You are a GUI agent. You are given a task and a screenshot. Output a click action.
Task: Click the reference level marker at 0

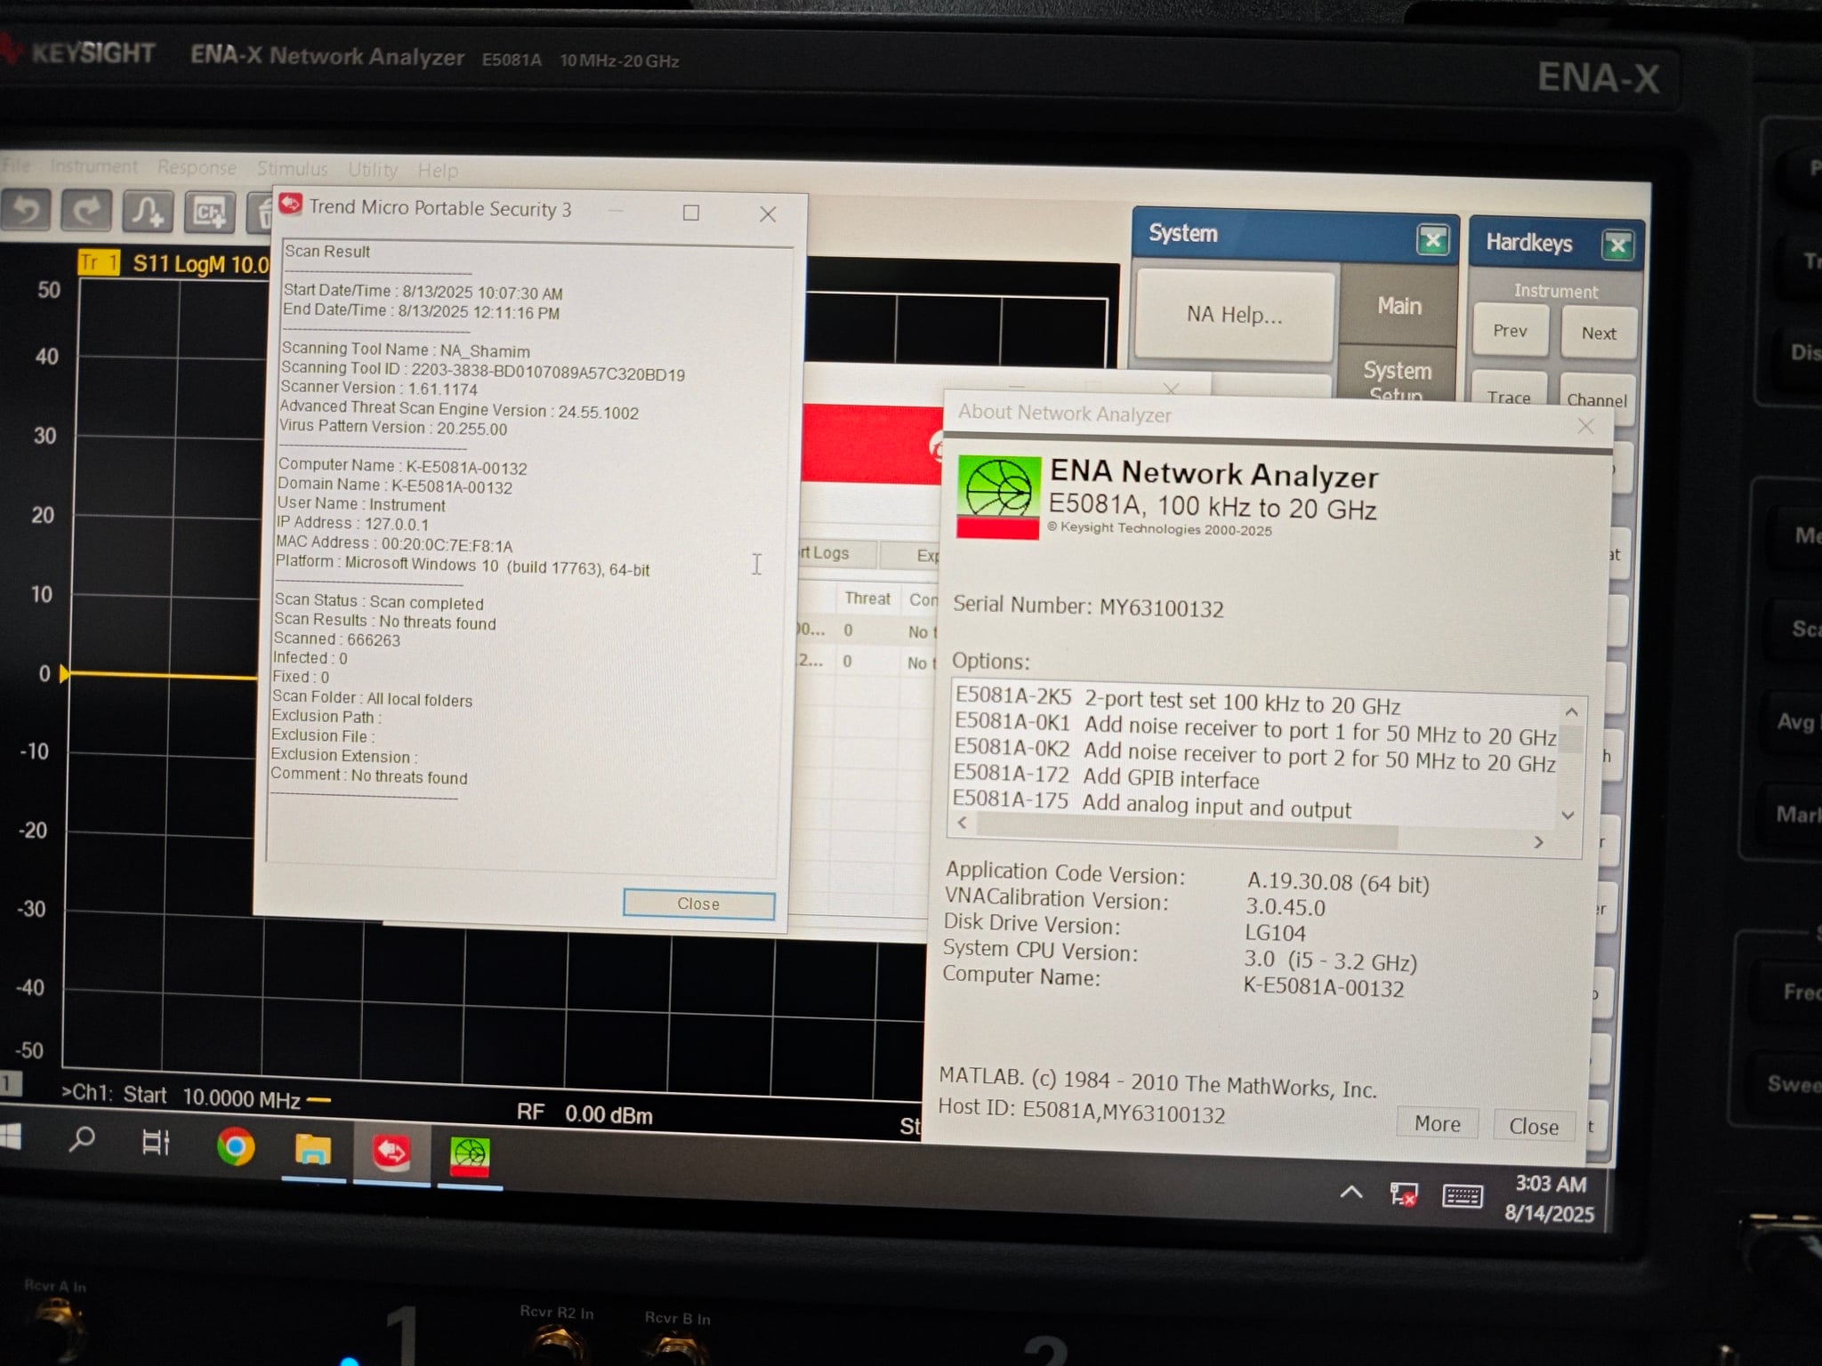click(63, 673)
